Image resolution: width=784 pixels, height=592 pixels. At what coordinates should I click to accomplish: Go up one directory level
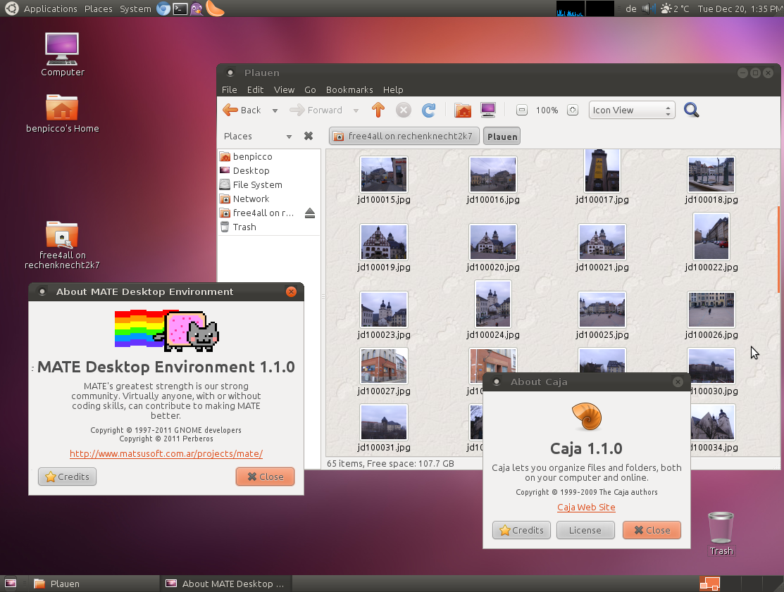point(378,110)
